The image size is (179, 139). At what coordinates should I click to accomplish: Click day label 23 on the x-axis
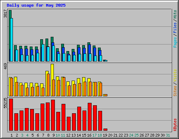pyautogui.click(x=126, y=135)
